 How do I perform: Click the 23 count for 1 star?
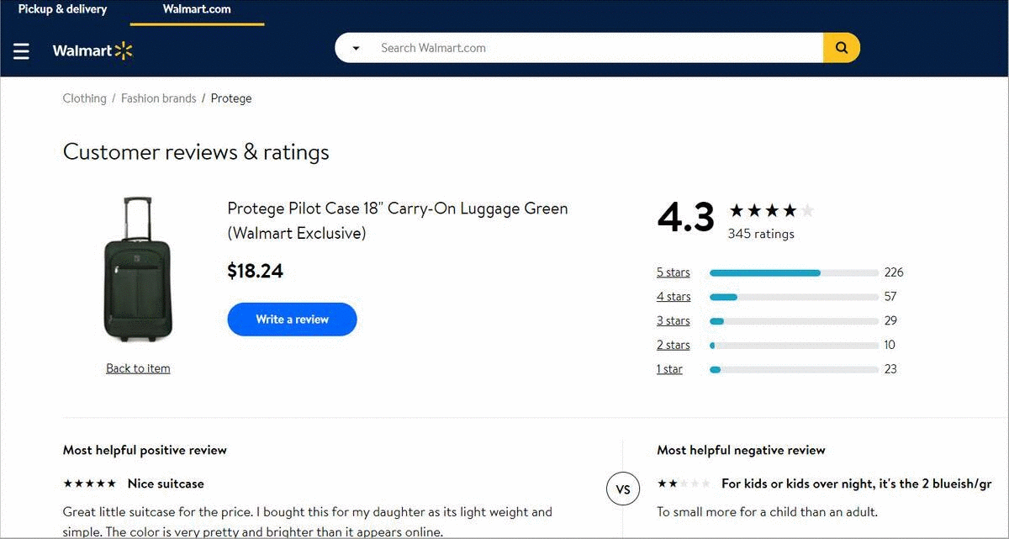tap(890, 369)
